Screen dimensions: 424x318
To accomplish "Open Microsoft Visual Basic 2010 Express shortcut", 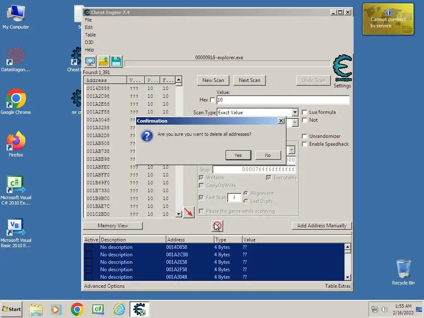I will (16, 233).
